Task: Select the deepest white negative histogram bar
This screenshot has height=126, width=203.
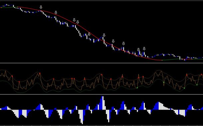Action: (82, 117)
